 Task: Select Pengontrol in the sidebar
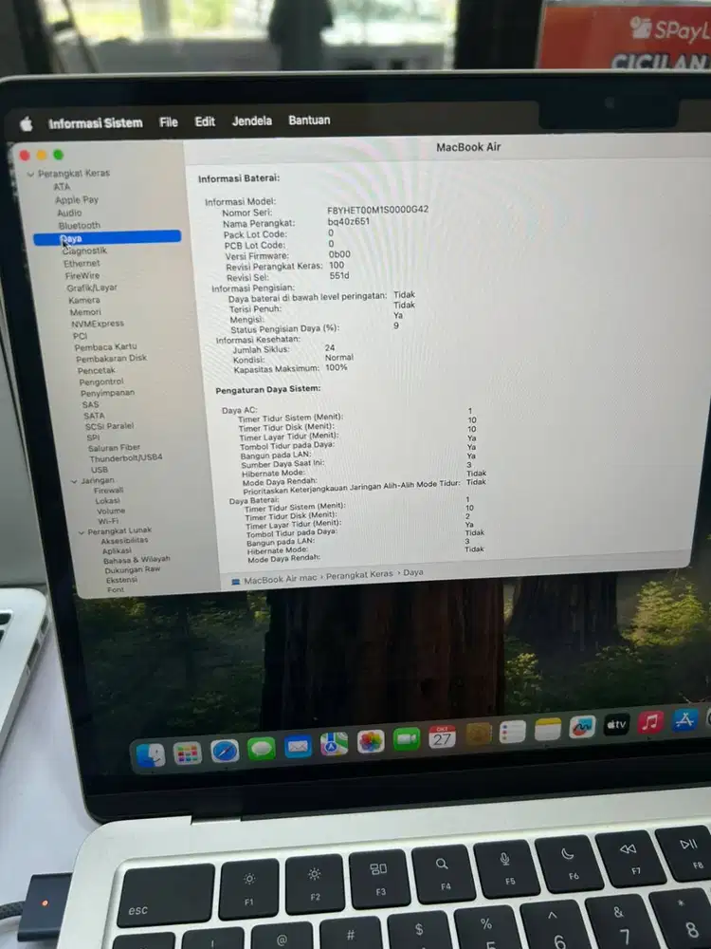(101, 381)
